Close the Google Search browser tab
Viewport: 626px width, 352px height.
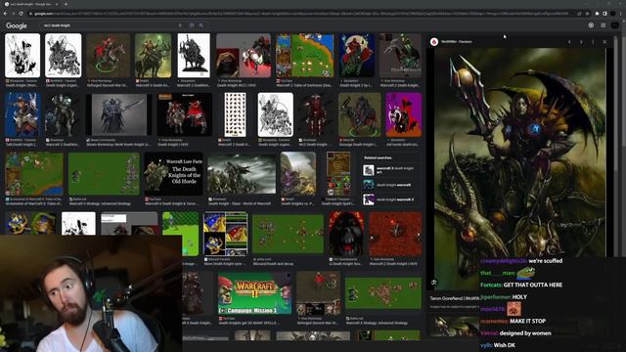click(x=57, y=4)
